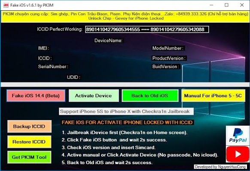Screen dimensions: 250x171
Task: Click the 'ICCID :' device info label
Action: tap(45, 58)
